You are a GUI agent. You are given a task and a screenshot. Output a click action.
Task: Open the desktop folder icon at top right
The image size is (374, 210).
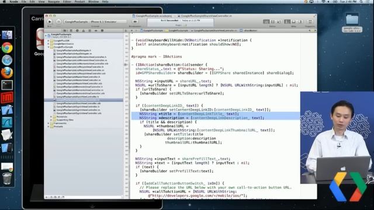[x=352, y=20]
